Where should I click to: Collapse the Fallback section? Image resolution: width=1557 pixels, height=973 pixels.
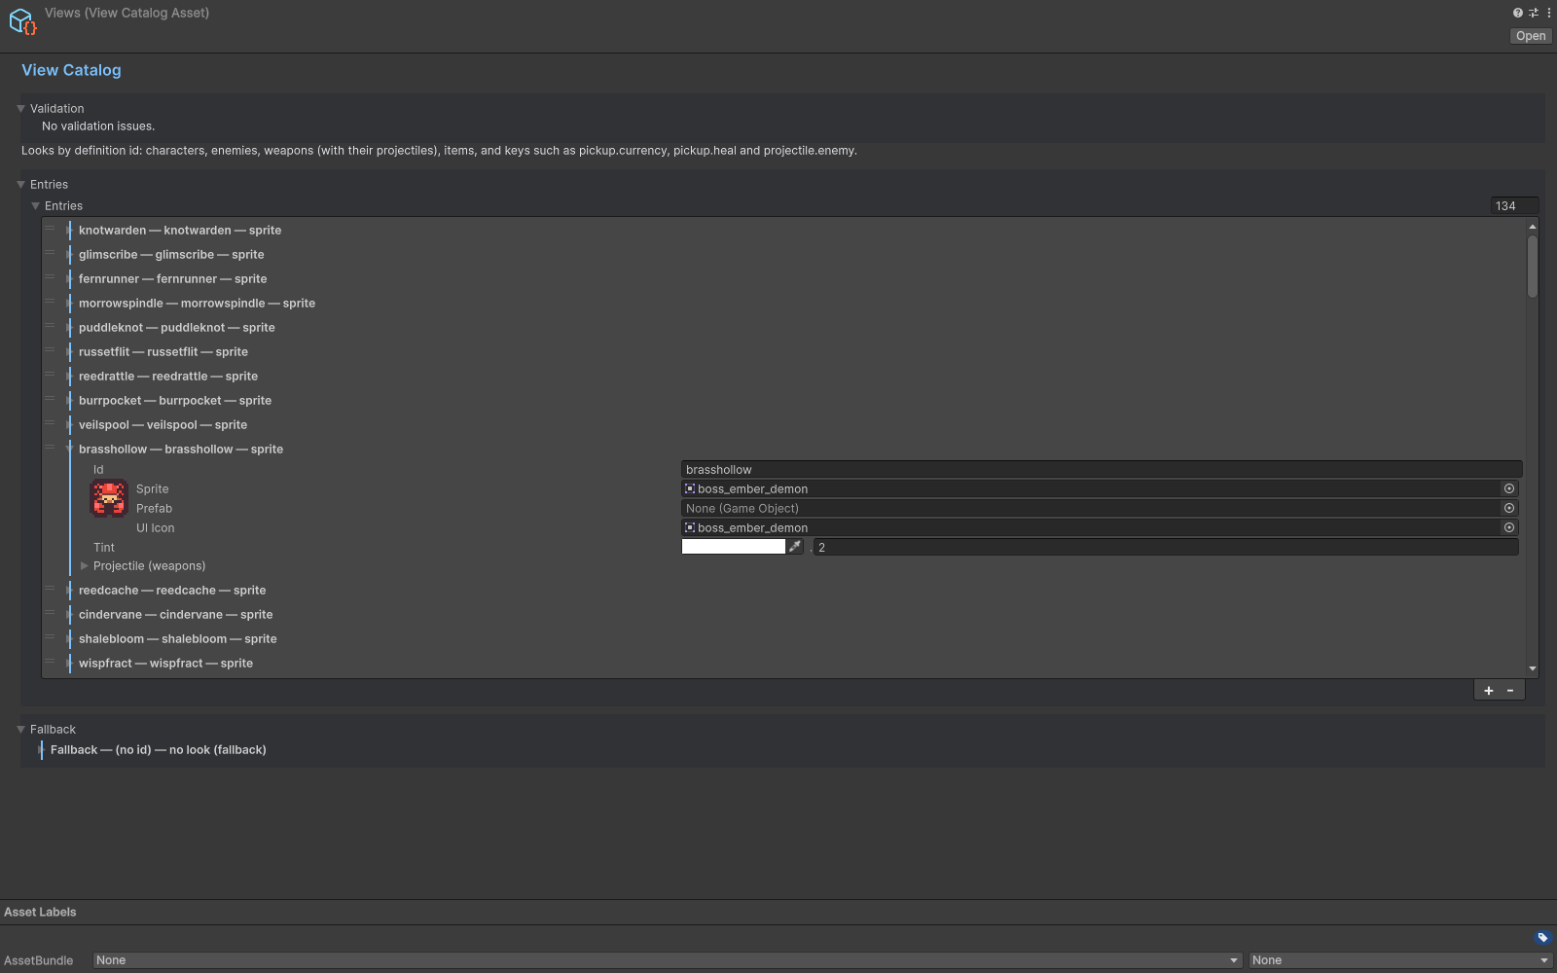[20, 729]
